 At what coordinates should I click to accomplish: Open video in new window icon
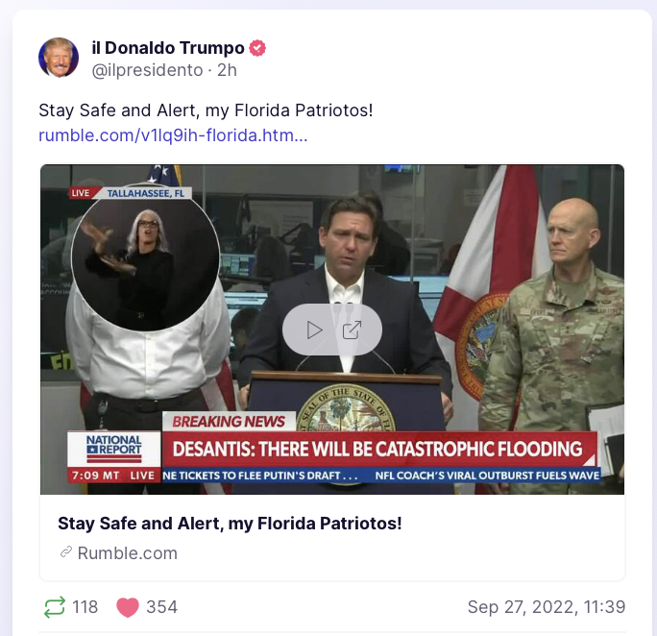[352, 330]
